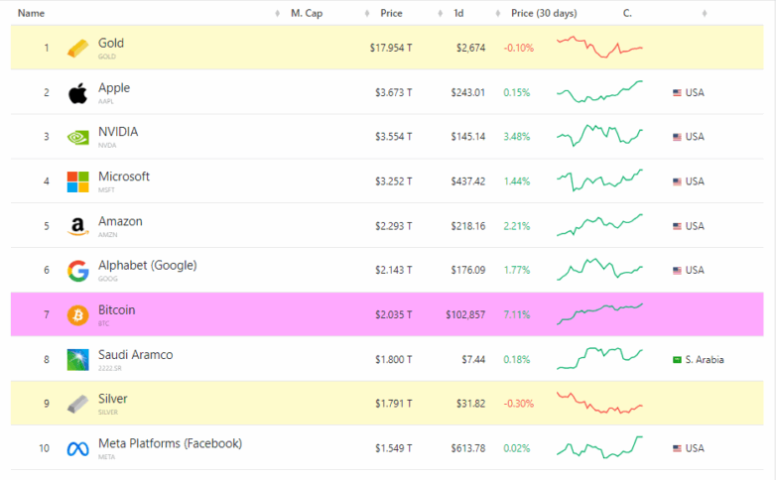
Task: Click the 1d column header
Action: coord(458,13)
